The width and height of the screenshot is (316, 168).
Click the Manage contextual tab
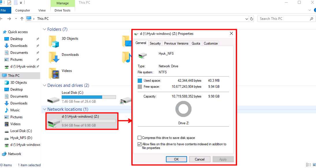point(62,3)
